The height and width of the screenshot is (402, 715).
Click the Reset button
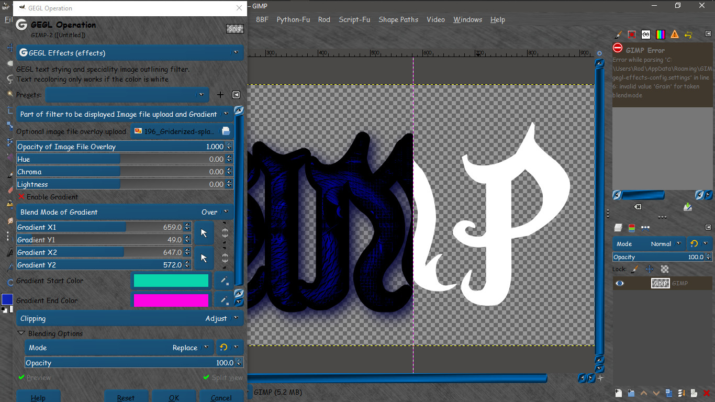[x=126, y=397]
